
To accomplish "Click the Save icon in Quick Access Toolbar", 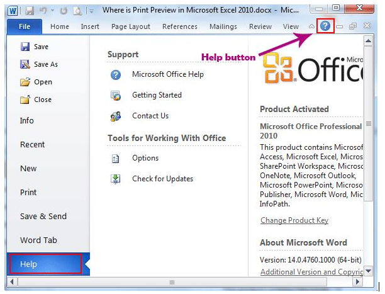I will click(x=30, y=11).
